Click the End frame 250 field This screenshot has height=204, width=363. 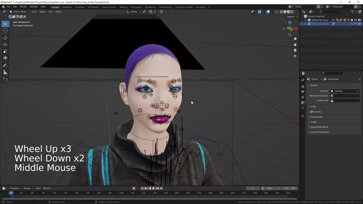click(290, 188)
